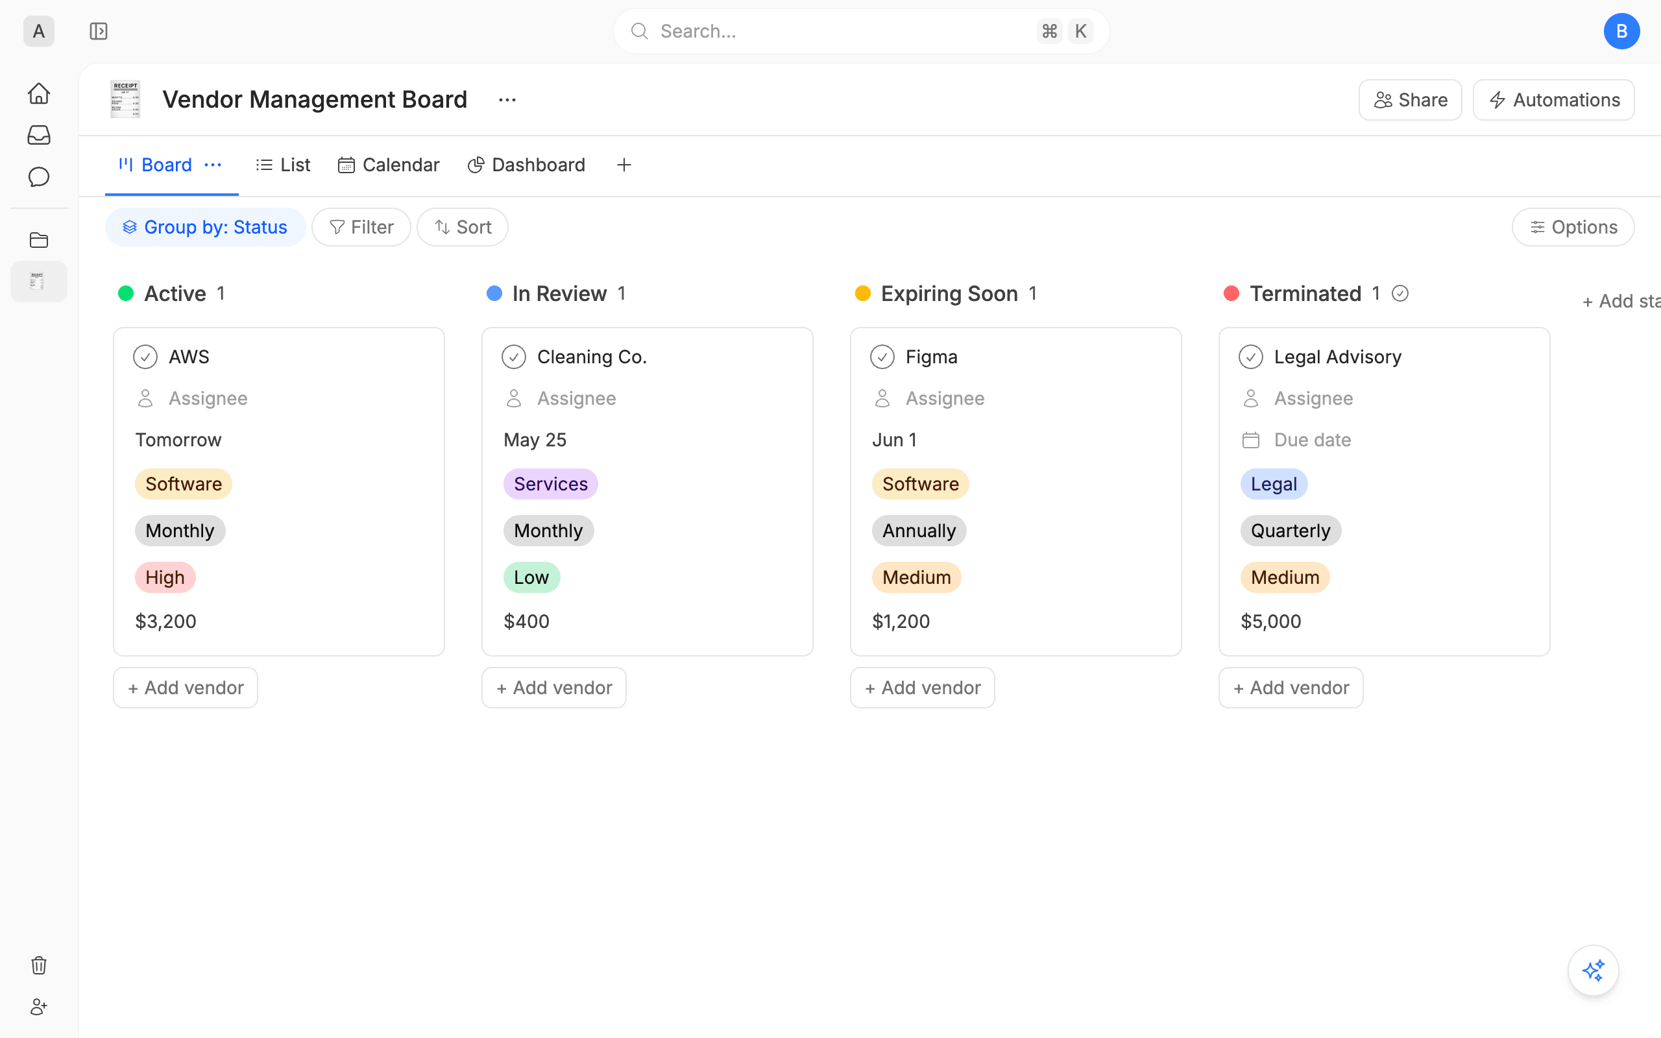Open the Home icon in sidebar
Screen dimensions: 1661x1038
point(39,93)
